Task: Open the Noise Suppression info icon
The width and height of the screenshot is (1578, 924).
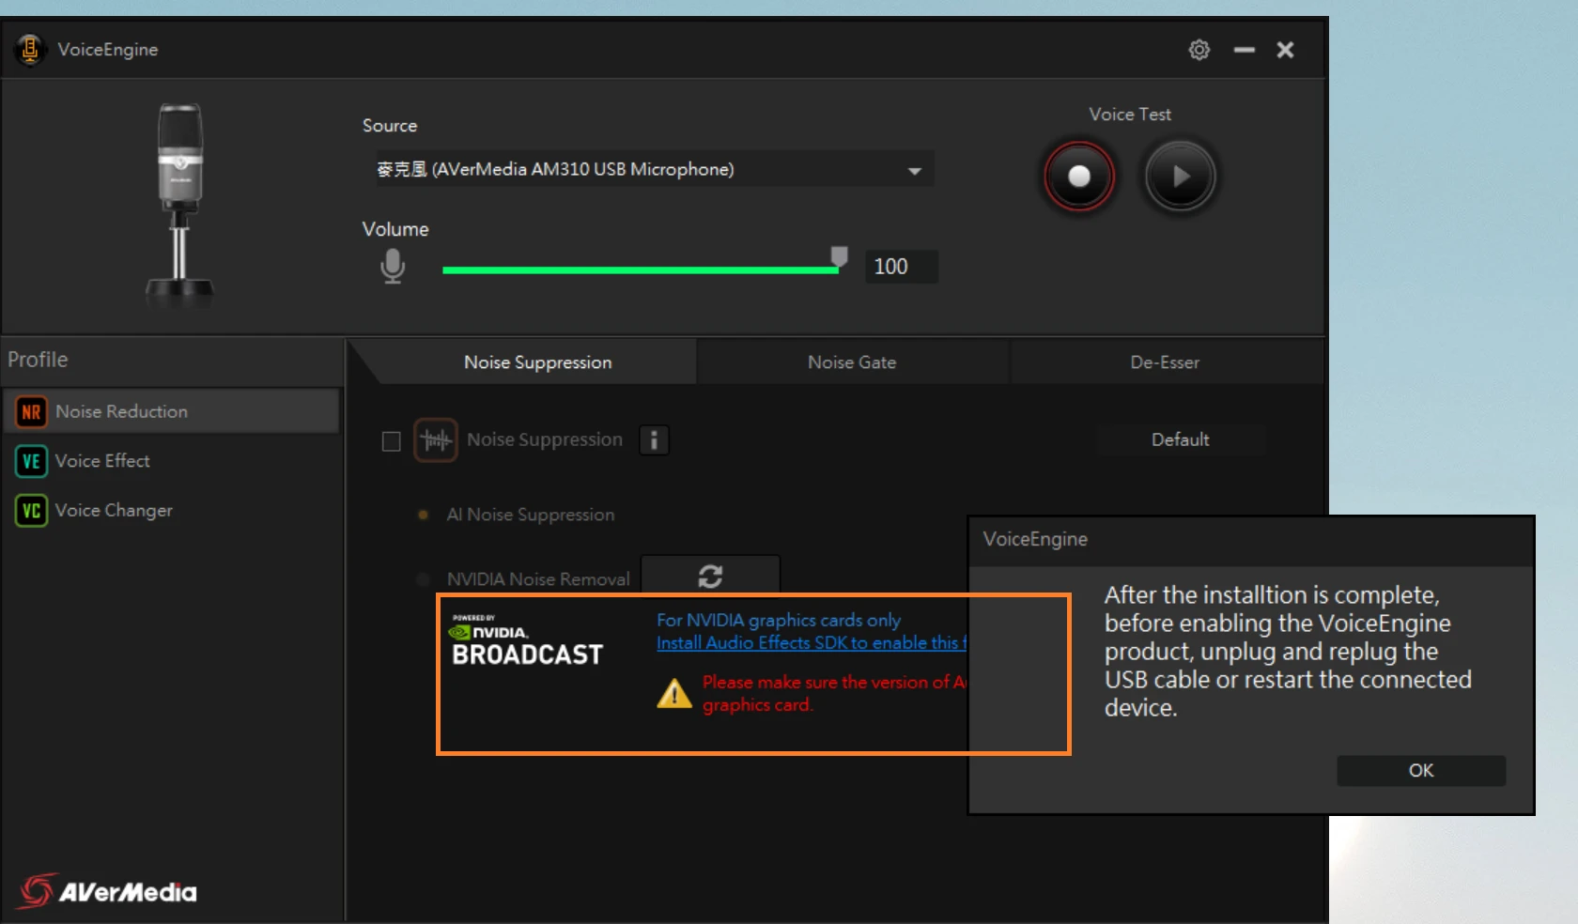Action: coord(654,439)
